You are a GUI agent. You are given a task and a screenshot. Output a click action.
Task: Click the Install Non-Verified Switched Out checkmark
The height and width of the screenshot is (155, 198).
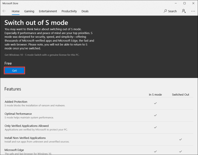(x=181, y=139)
